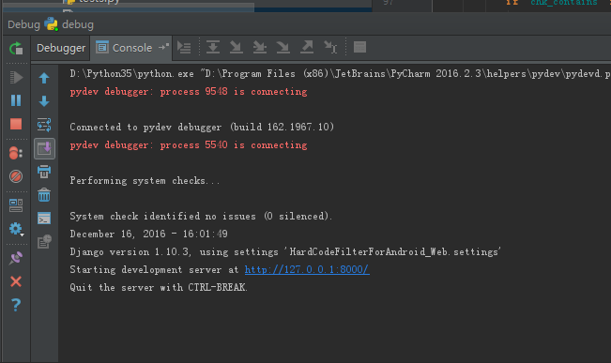Viewport: 611px width, 363px height.
Task: Click the python.exe command line output
Action: point(340,73)
